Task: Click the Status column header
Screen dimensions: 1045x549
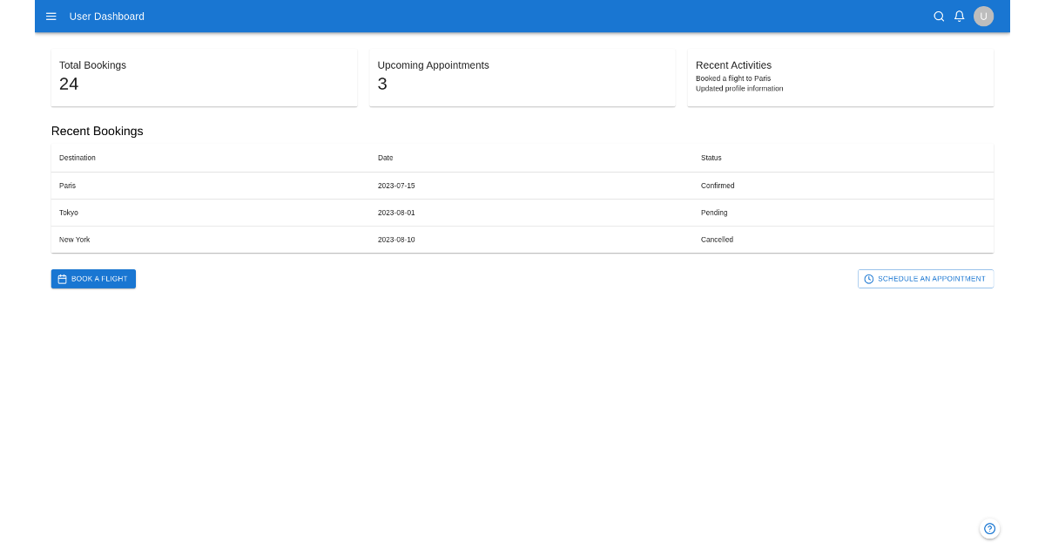Action: [x=711, y=158]
